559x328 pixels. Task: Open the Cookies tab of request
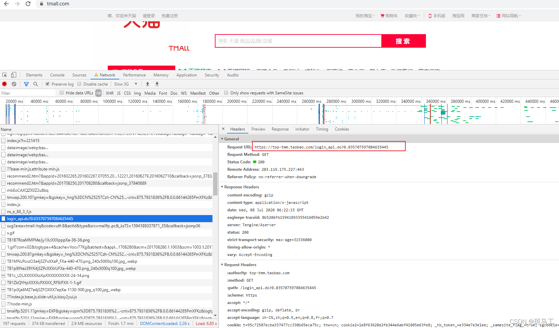pyautogui.click(x=342, y=129)
